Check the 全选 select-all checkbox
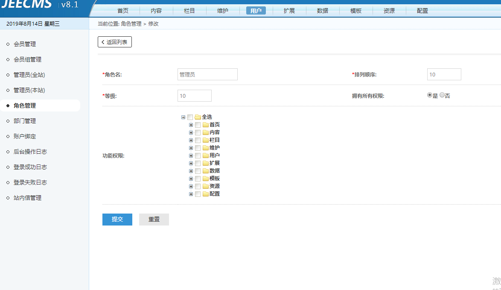 click(190, 117)
